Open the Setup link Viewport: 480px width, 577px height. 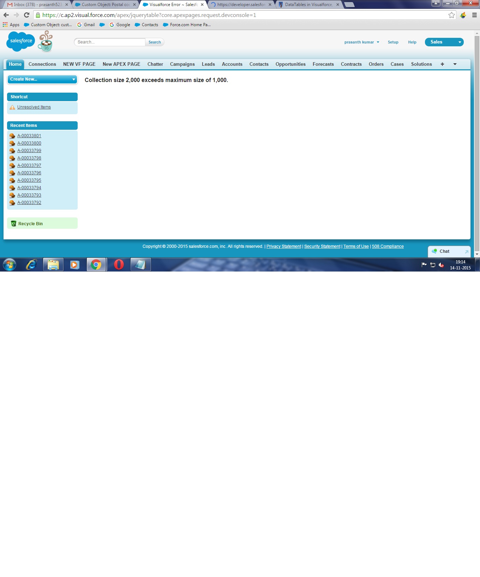tap(393, 42)
